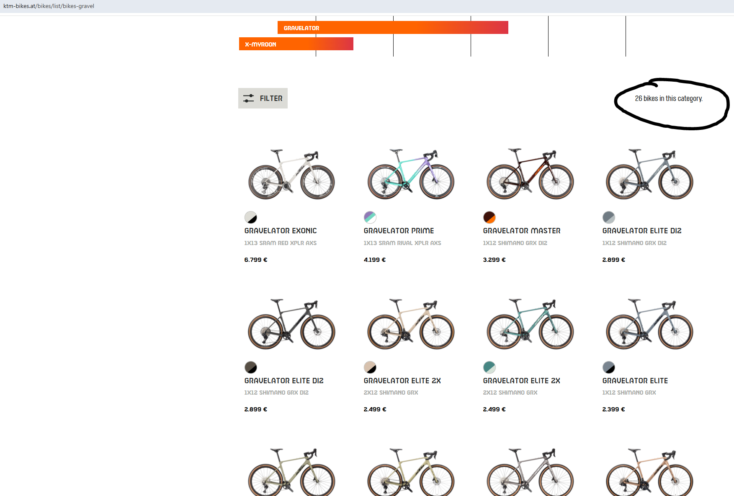Click the 2.399 € price of Gravelator Elite
This screenshot has height=496, width=734.
614,409
